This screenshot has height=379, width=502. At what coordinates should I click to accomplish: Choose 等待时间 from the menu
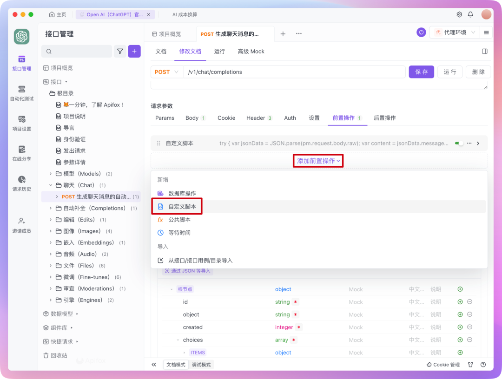[179, 233]
